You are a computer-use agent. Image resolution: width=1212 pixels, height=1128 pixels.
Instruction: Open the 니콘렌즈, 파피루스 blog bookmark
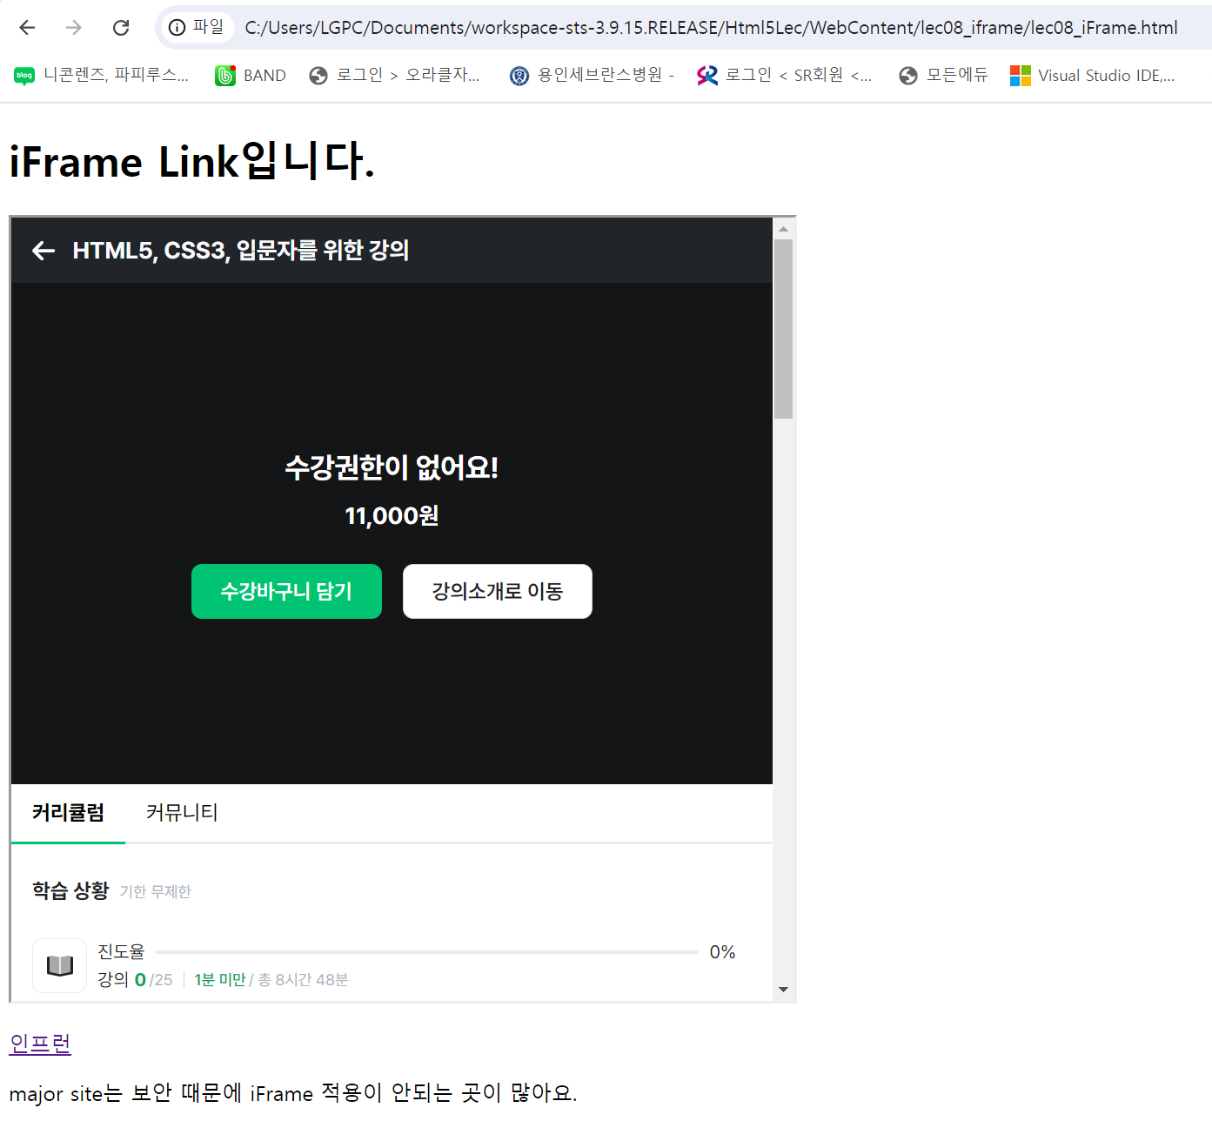(x=102, y=76)
